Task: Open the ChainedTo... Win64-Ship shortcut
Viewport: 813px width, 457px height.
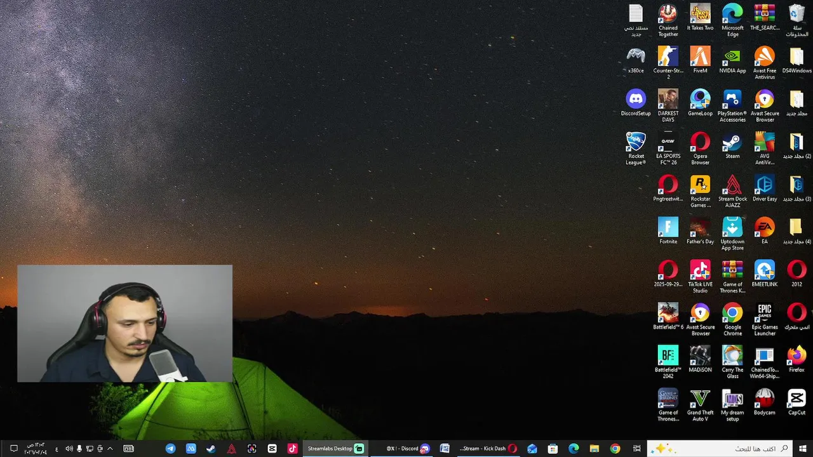Action: click(x=765, y=362)
